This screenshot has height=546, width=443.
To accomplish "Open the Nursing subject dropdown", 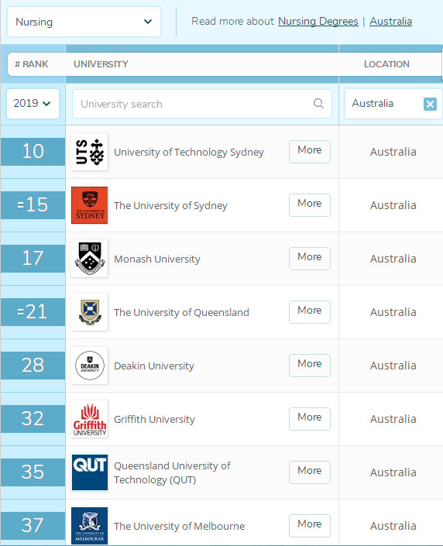I will pyautogui.click(x=84, y=22).
